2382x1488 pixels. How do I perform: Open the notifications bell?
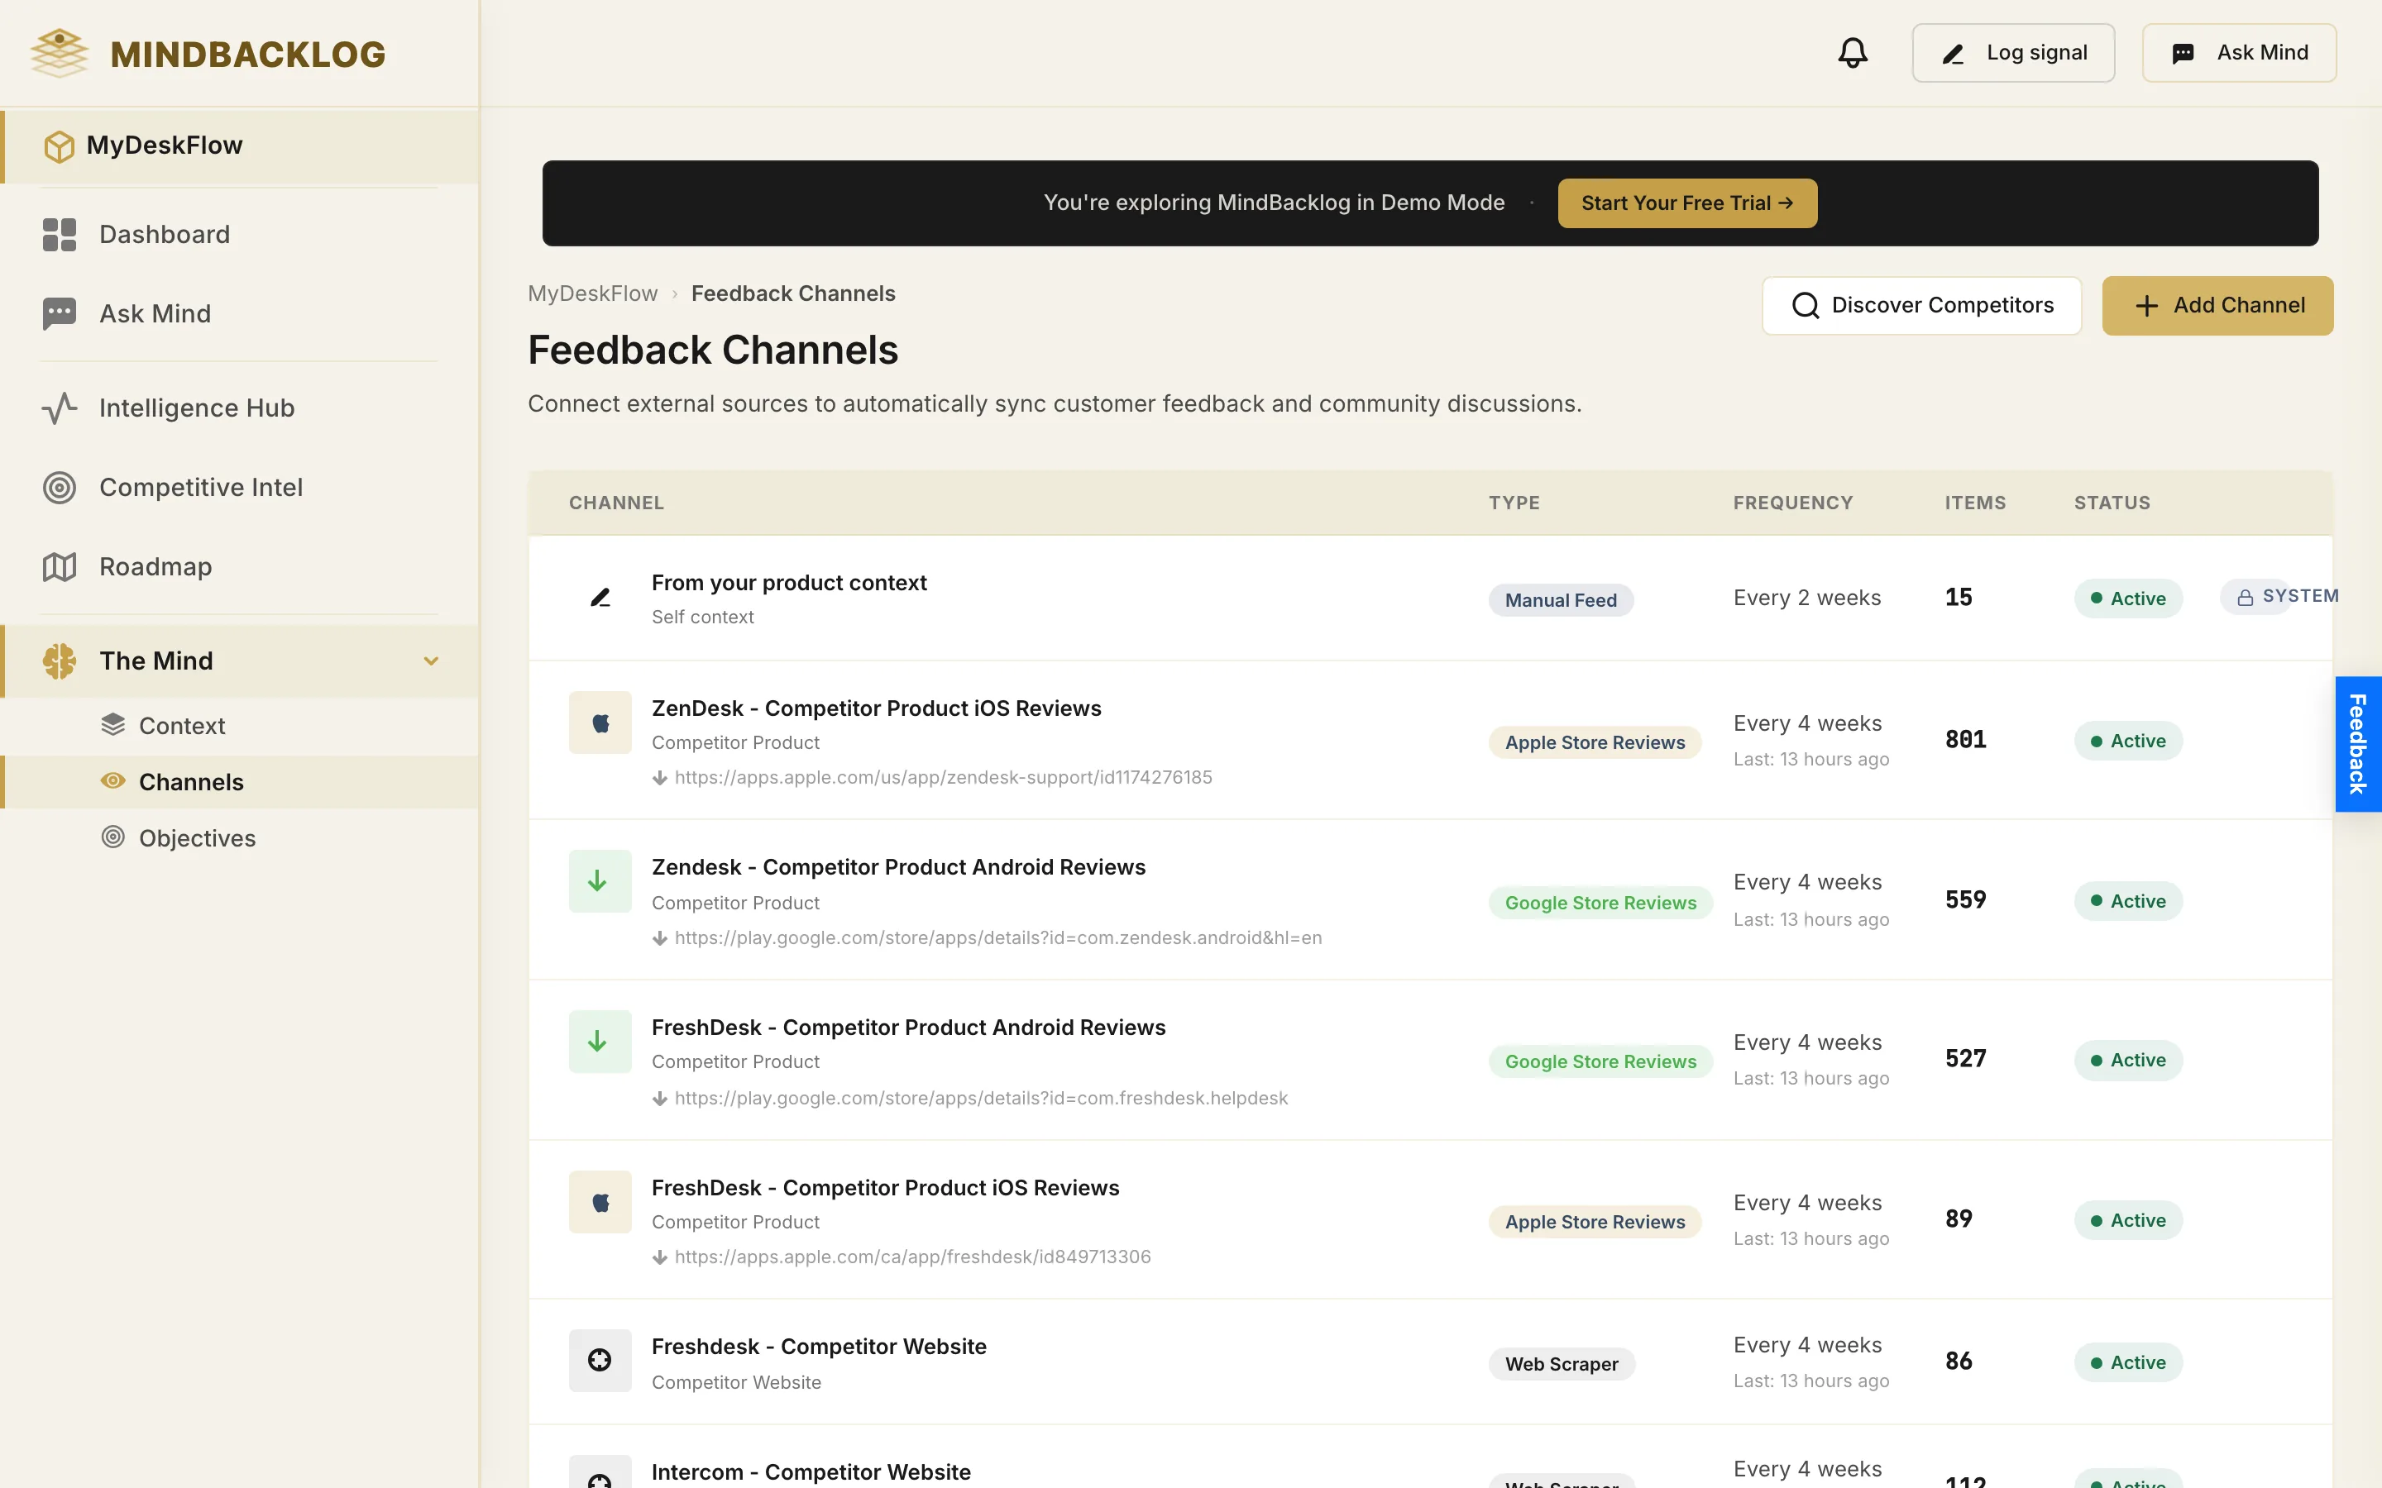click(1853, 53)
